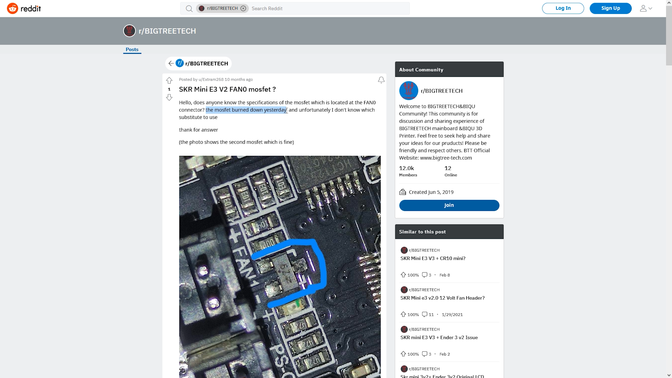Click the post title 'SKR Mini E3 V2 FAN0 mosfet ?'
Image resolution: width=672 pixels, height=378 pixels.
point(227,90)
